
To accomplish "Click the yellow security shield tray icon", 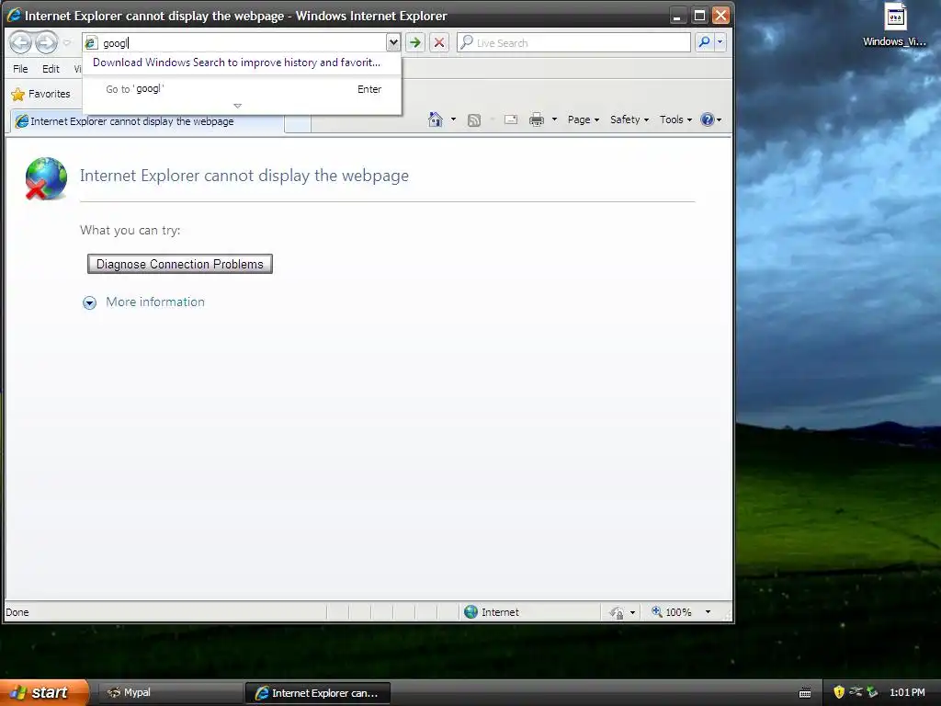I will pos(839,692).
